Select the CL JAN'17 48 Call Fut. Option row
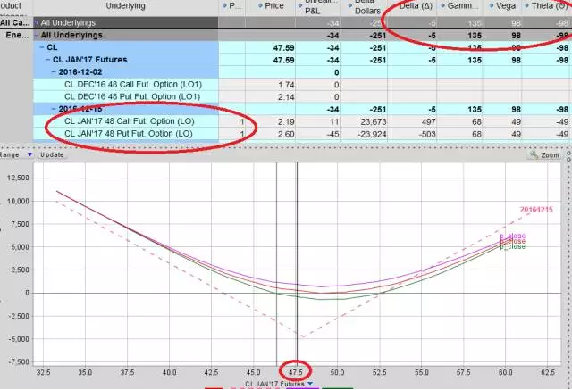The image size is (572, 390). point(129,120)
